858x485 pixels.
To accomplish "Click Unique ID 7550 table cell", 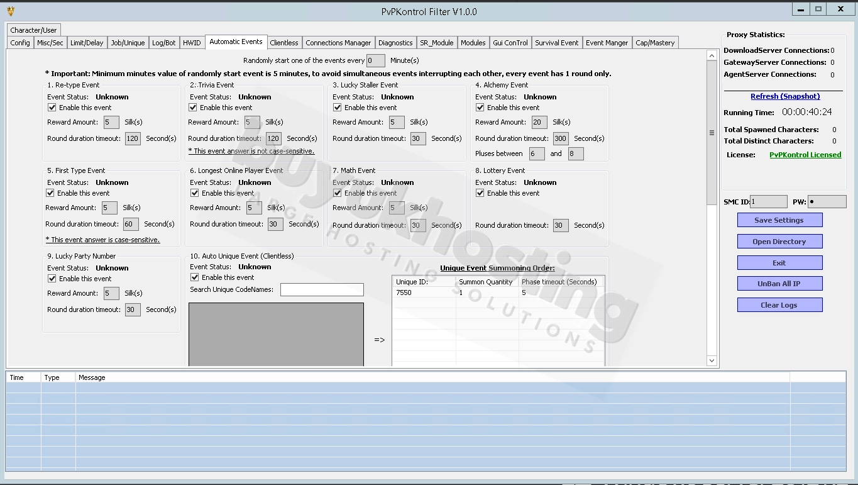I will [x=424, y=293].
